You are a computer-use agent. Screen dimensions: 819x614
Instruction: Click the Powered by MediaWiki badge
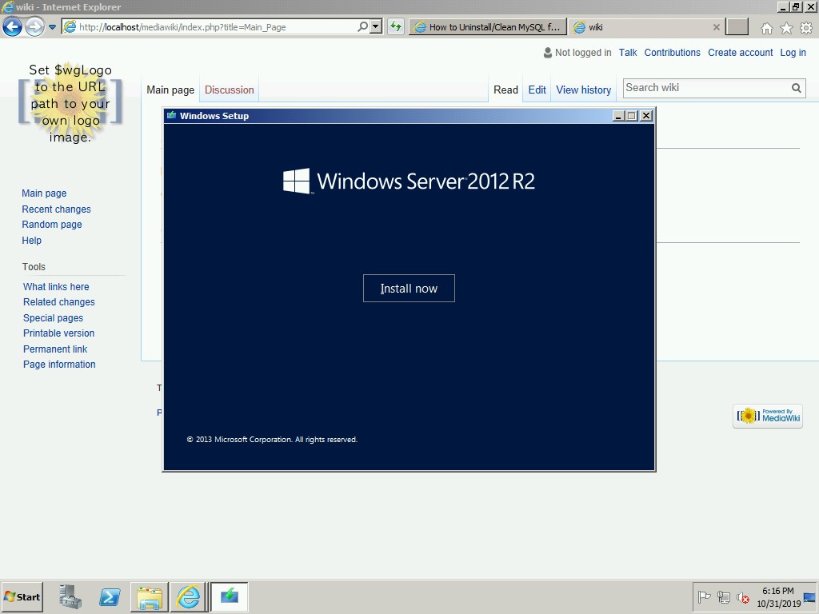click(x=767, y=416)
